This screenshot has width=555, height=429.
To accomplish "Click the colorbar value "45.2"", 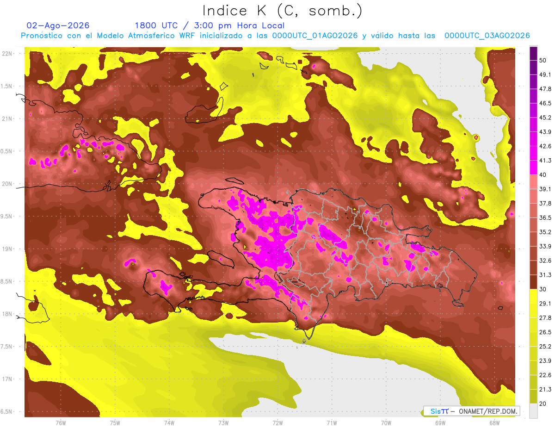I will pyautogui.click(x=545, y=118).
